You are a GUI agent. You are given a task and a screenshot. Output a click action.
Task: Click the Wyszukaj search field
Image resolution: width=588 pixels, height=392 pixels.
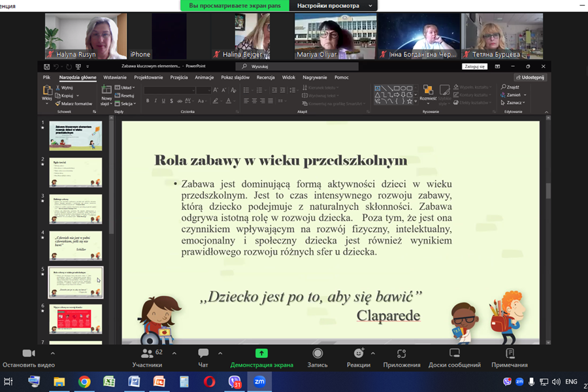pos(297,67)
